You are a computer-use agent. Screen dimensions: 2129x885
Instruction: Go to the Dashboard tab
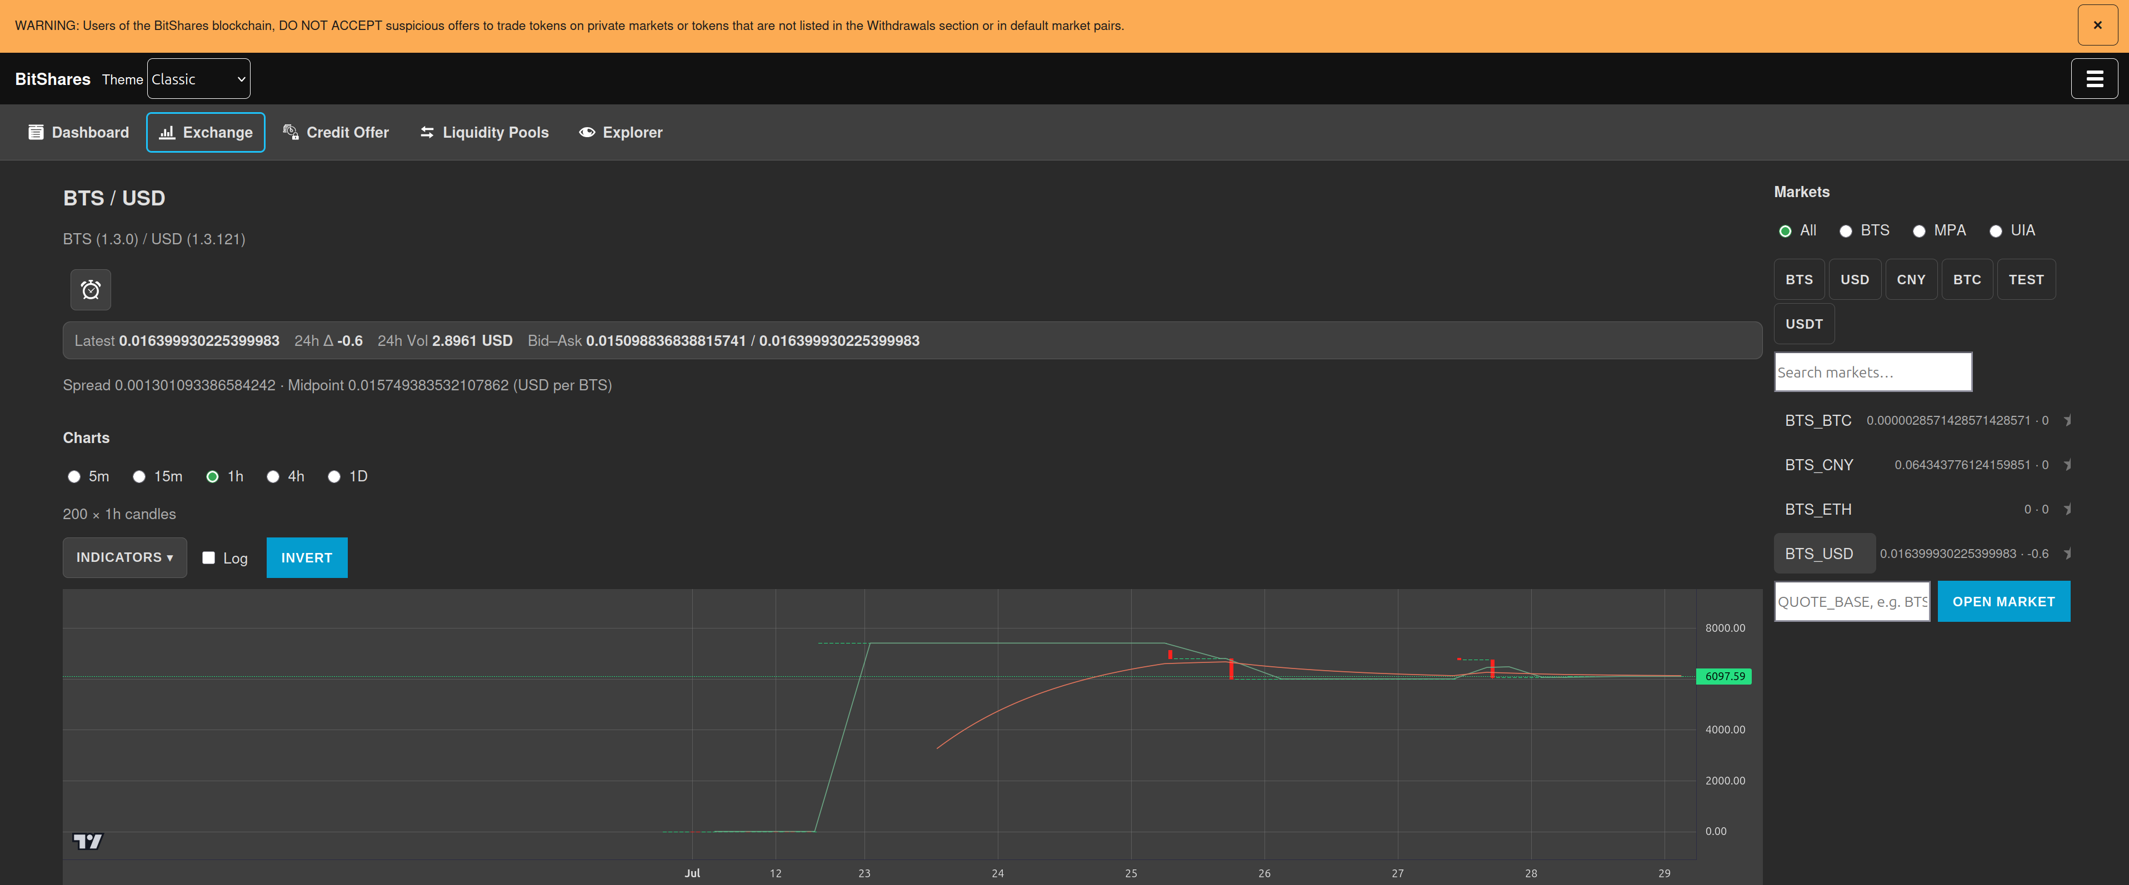pos(78,133)
